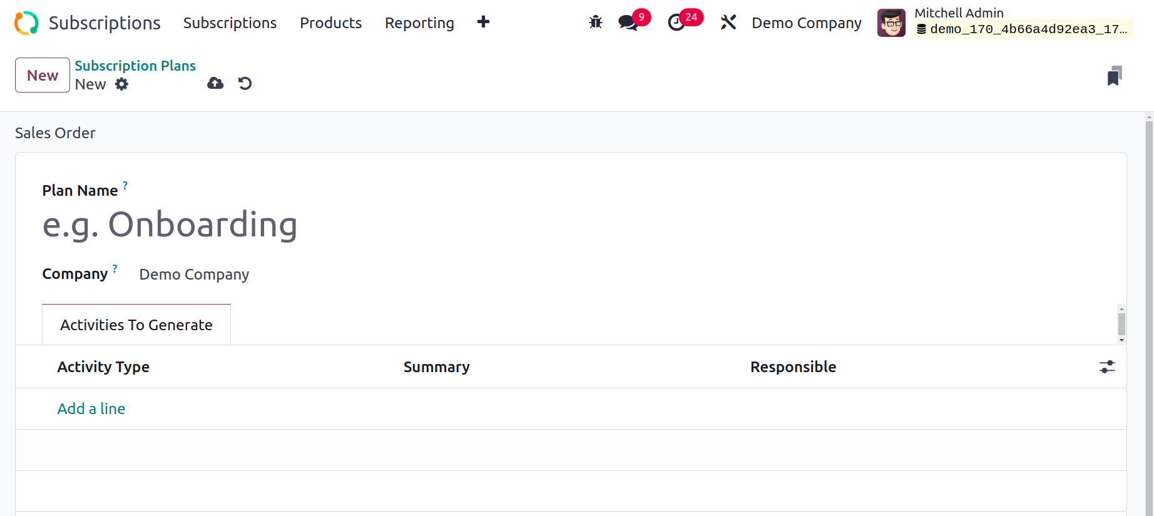1154x516 pixels.
Task: Click the New button
Action: tap(43, 75)
